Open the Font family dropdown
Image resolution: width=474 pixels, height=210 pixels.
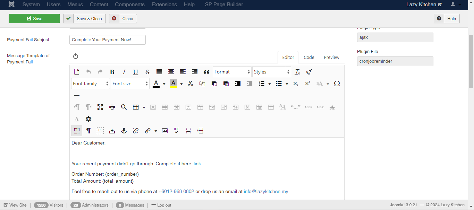91,84
